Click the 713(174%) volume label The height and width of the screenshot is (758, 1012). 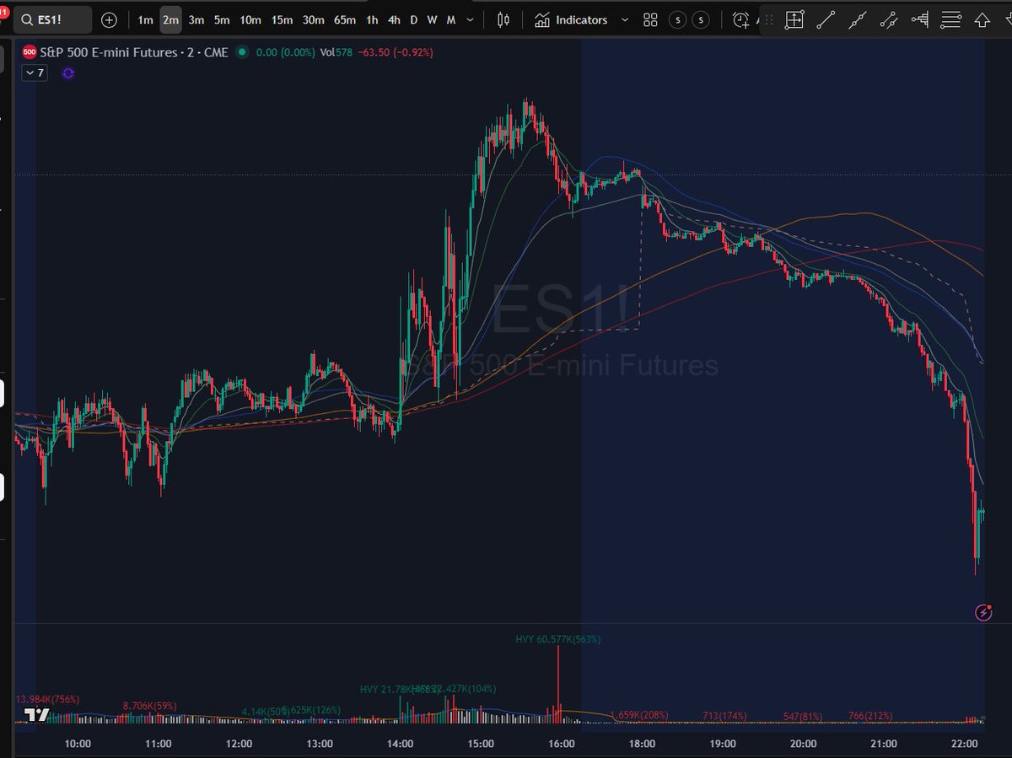(x=724, y=716)
